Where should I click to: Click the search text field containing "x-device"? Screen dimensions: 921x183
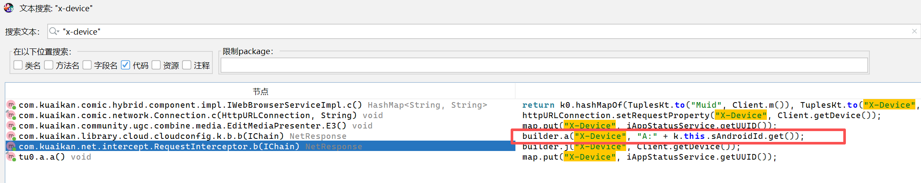(x=478, y=32)
